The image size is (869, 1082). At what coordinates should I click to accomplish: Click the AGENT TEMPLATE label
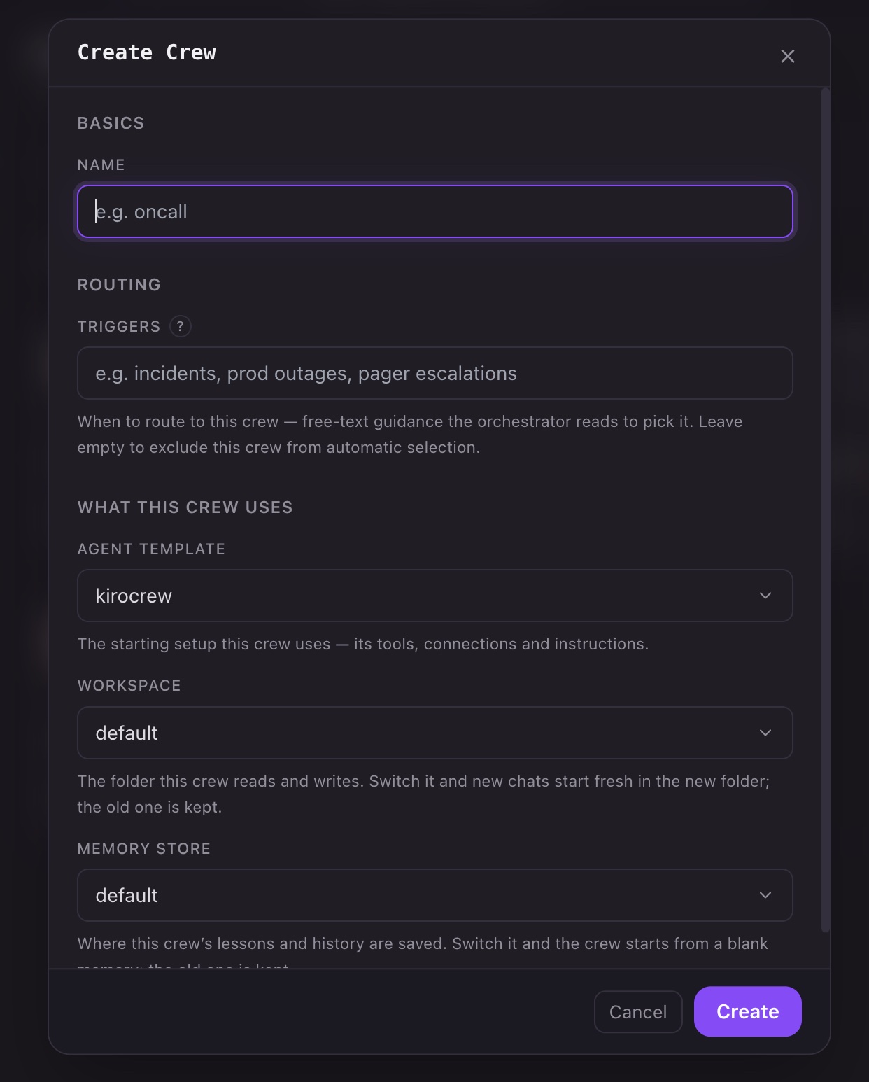(x=152, y=549)
